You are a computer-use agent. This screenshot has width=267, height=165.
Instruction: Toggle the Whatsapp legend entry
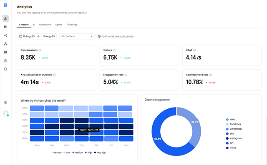click(234, 129)
